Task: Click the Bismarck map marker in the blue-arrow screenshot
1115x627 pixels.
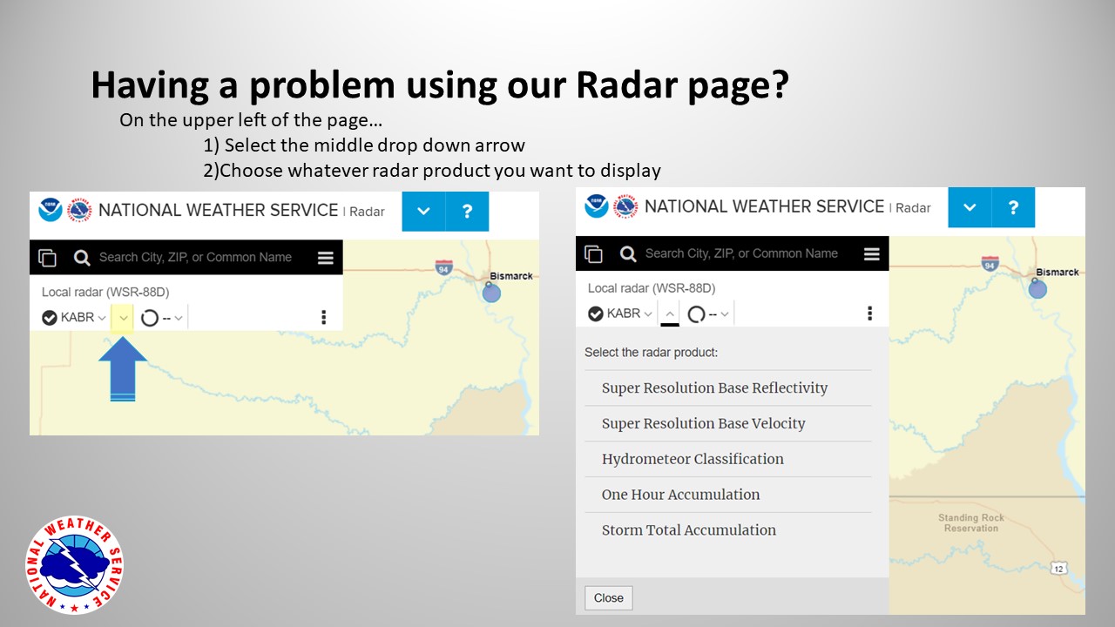Action: (x=491, y=292)
